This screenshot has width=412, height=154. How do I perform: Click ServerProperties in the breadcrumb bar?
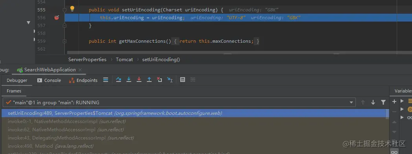[87, 60]
